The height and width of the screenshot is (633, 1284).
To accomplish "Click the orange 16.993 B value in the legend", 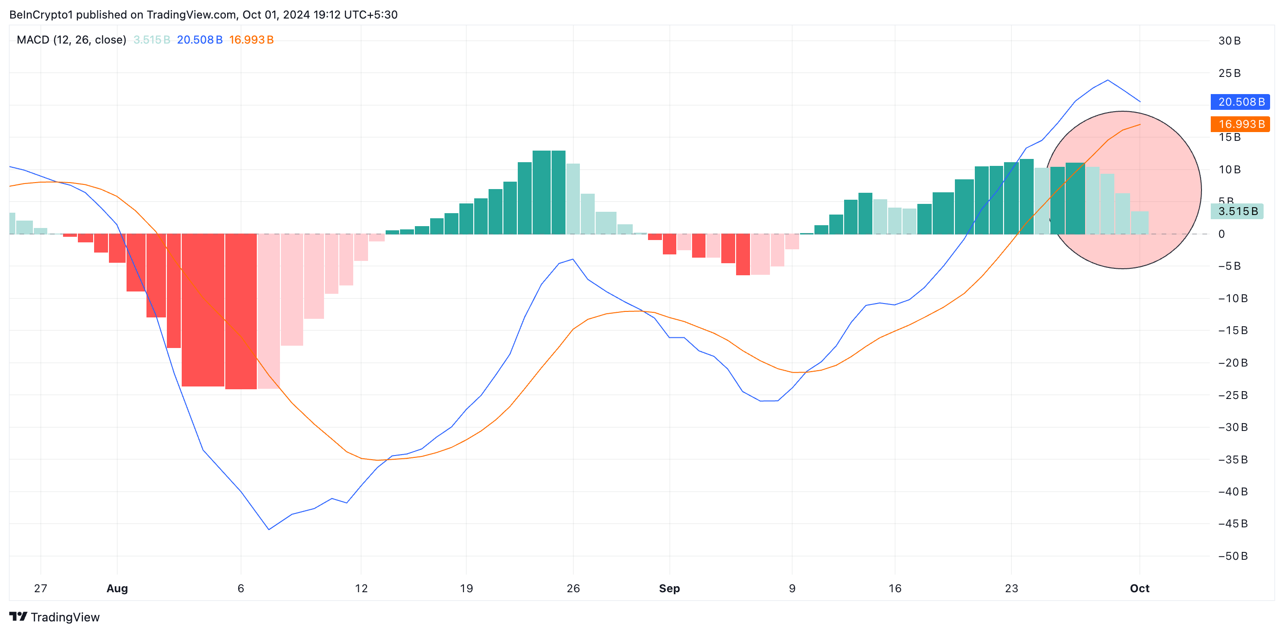I will [x=251, y=40].
